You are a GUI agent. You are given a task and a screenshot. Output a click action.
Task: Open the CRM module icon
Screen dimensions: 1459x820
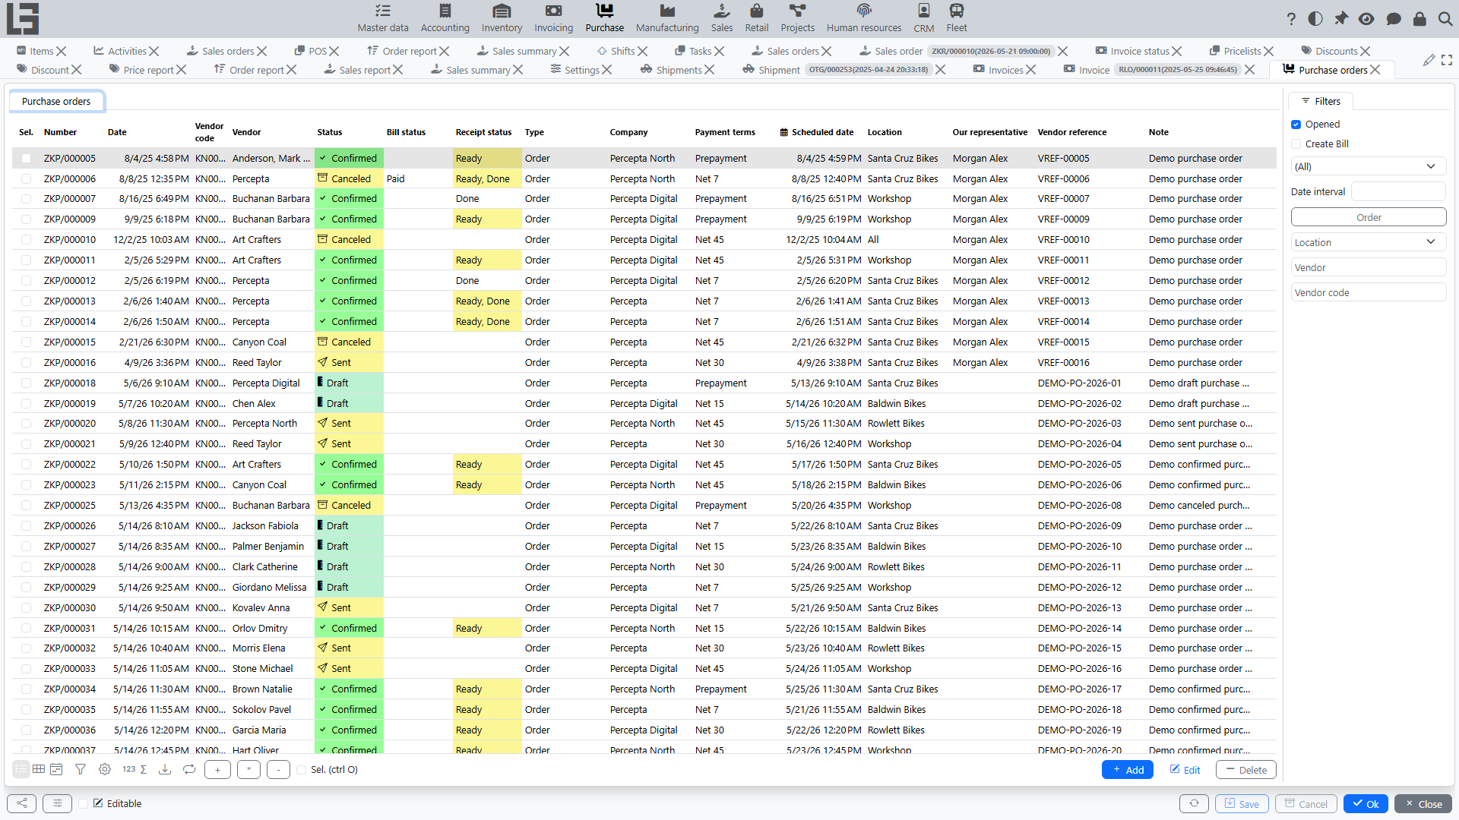[x=924, y=18]
